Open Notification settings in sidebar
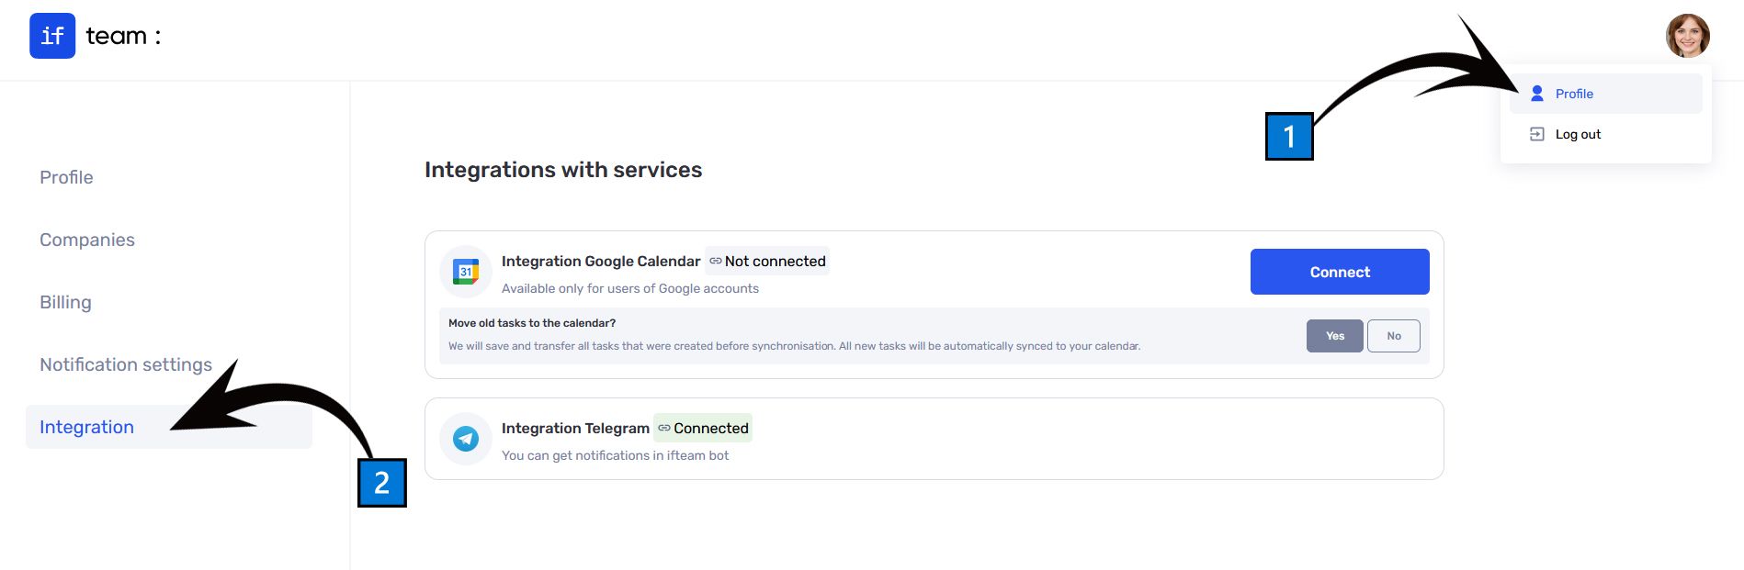 tap(126, 364)
